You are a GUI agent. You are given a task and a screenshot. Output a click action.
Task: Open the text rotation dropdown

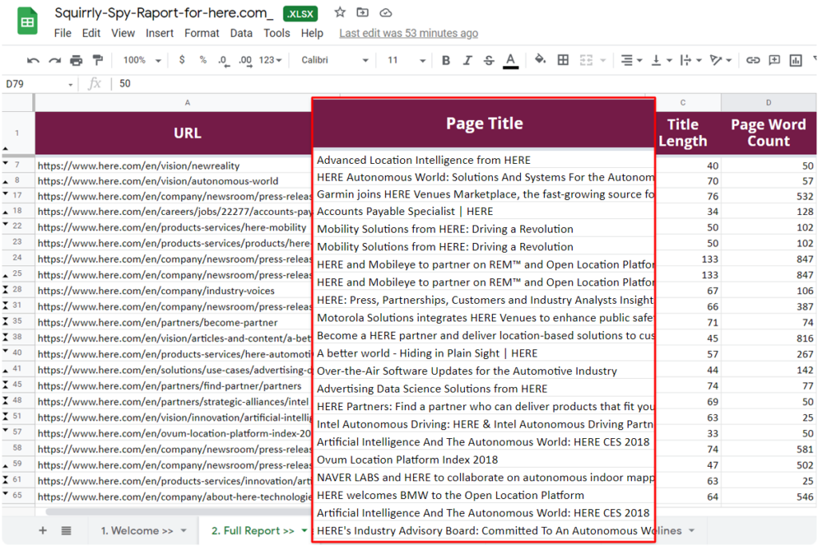(721, 61)
